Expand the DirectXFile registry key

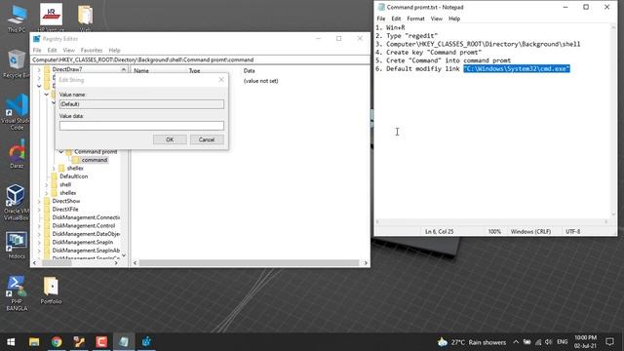pos(39,210)
